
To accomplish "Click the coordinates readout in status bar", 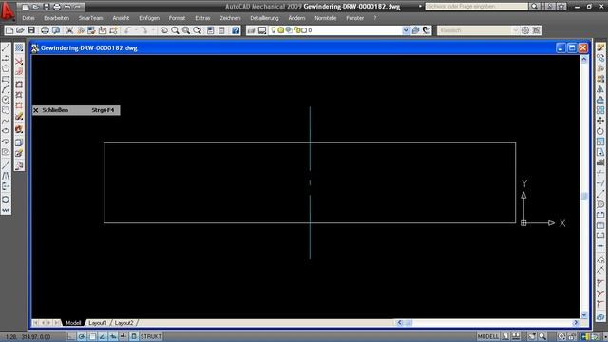I will (28, 337).
